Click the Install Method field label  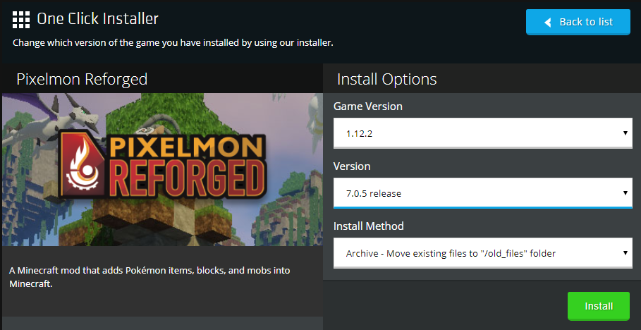369,226
